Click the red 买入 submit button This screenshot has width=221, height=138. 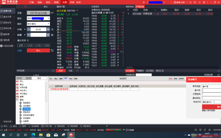(38, 51)
